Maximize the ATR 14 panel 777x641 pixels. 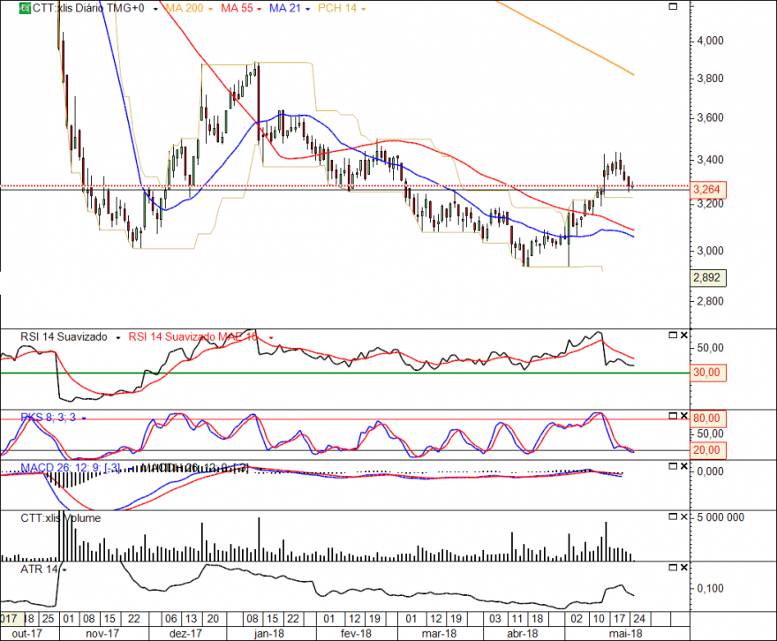point(673,567)
